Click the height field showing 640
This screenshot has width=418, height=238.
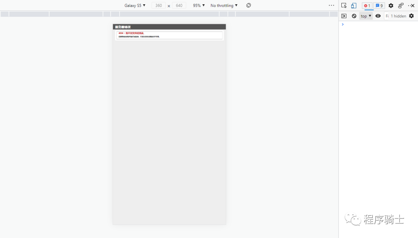[x=179, y=5]
